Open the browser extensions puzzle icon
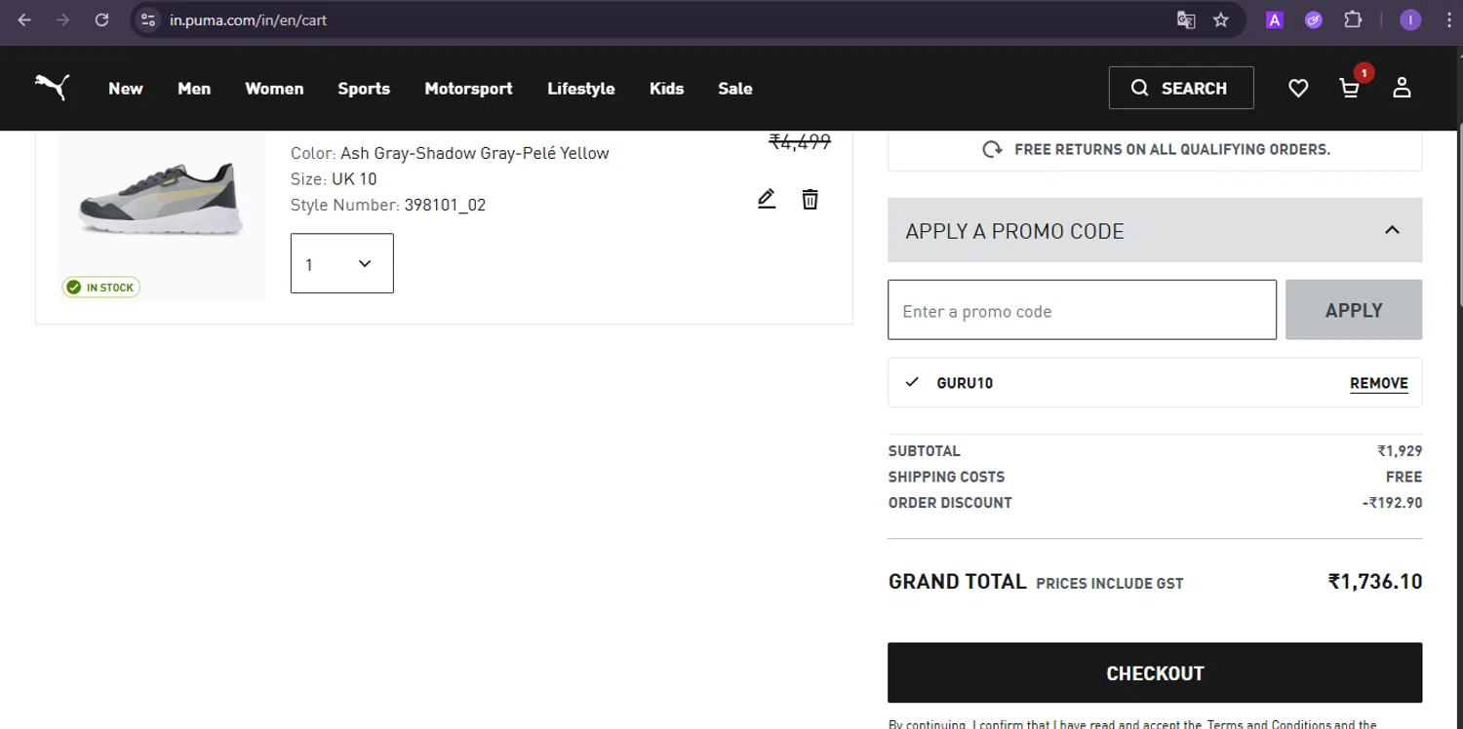This screenshot has width=1463, height=729. click(x=1353, y=19)
